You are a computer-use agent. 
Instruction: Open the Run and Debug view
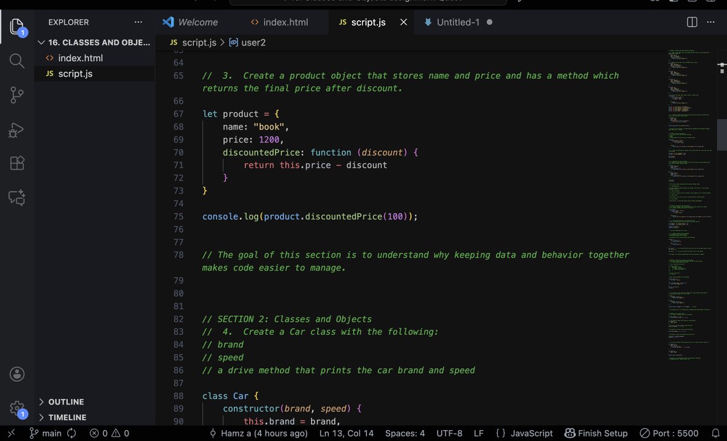click(16, 129)
